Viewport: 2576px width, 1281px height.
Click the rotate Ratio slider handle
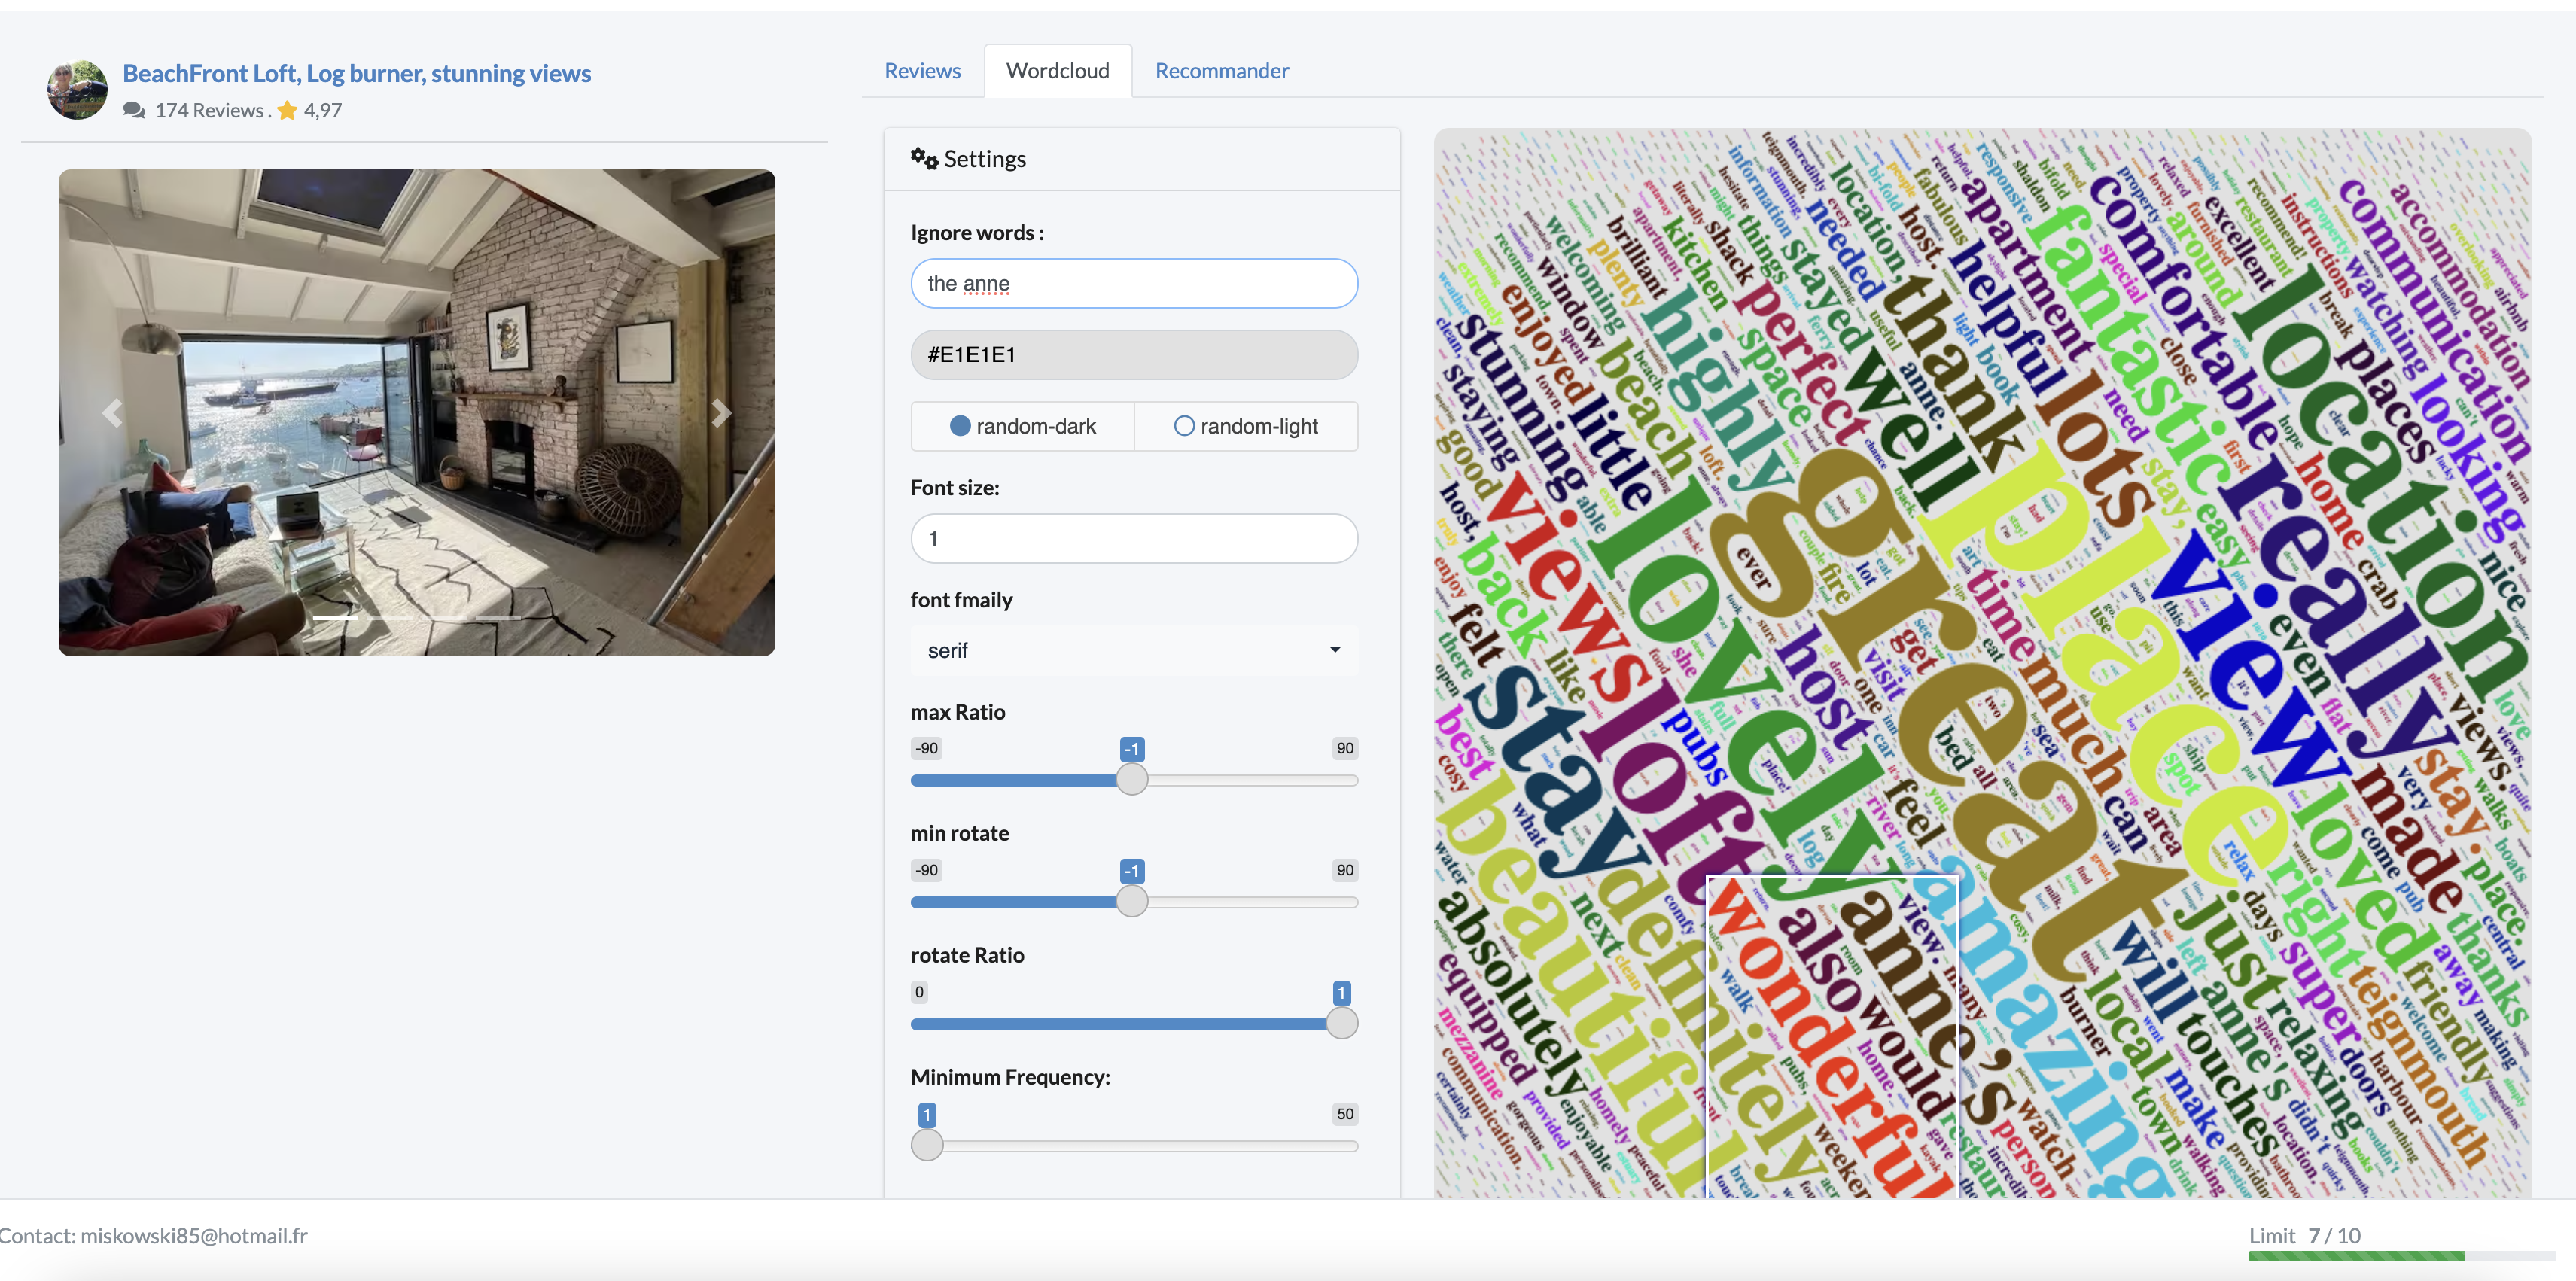pos(1342,1024)
